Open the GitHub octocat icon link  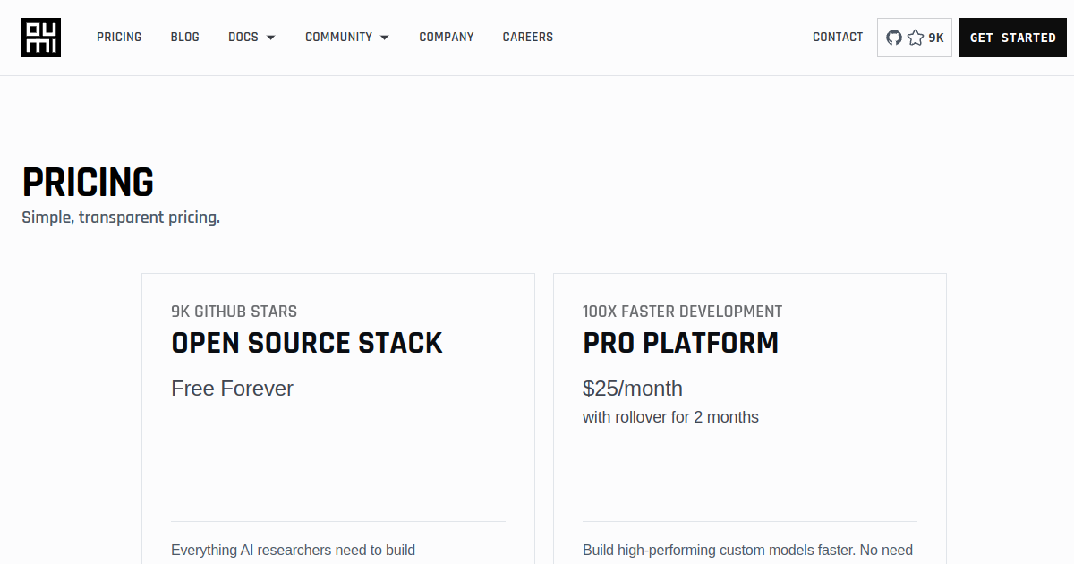point(893,38)
